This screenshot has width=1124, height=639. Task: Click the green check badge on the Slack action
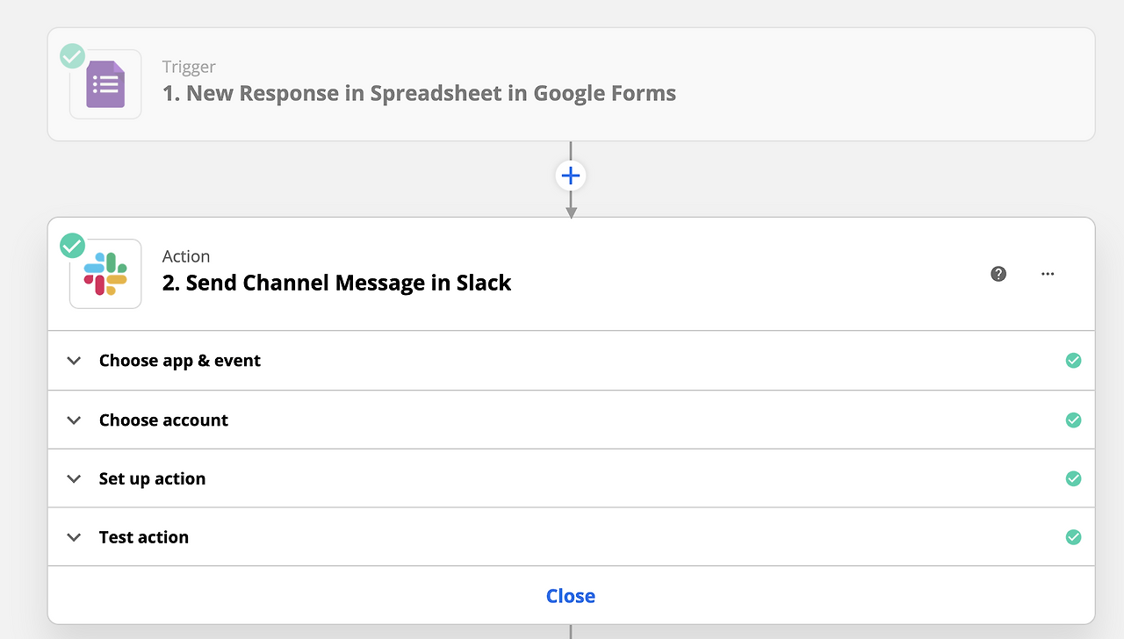tap(72, 246)
